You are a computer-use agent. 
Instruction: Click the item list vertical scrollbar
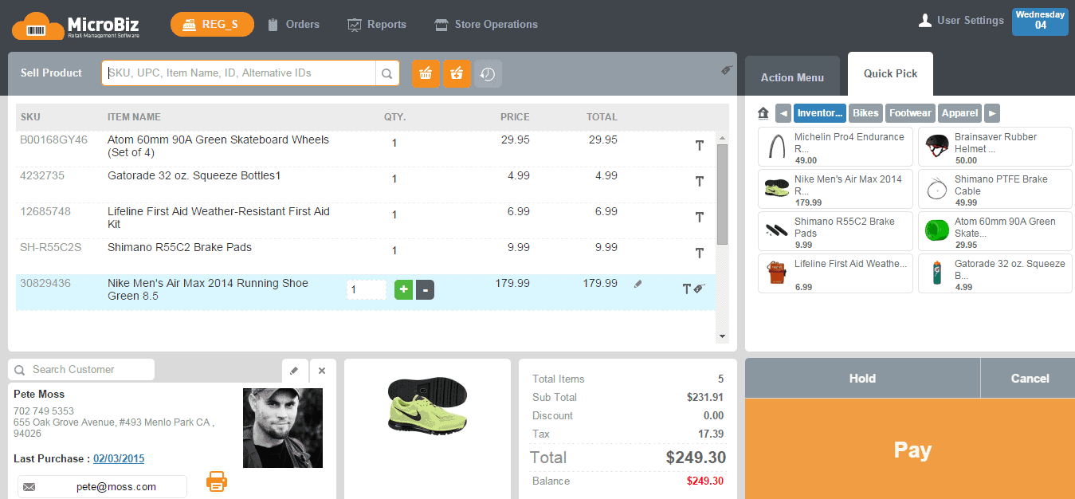[723, 194]
